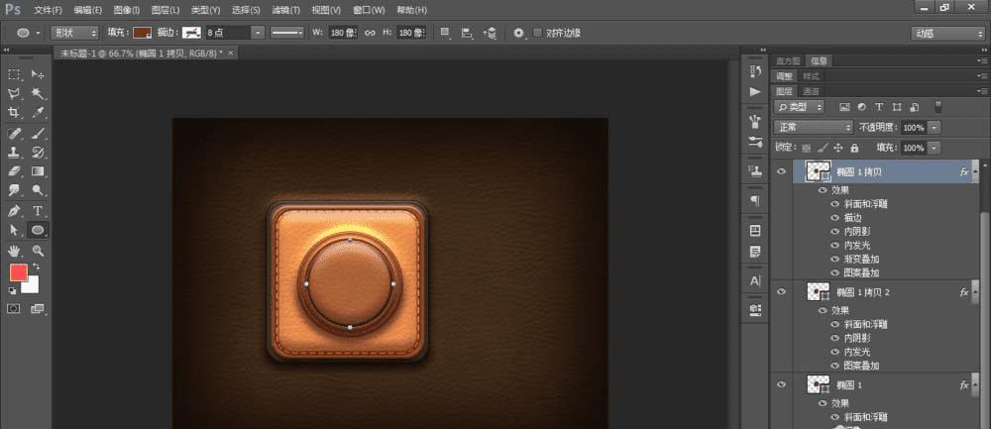Select the Type tool in the toolbox

coord(39,211)
